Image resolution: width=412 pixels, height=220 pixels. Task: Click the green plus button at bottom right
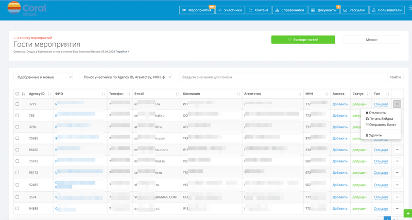coord(407,213)
